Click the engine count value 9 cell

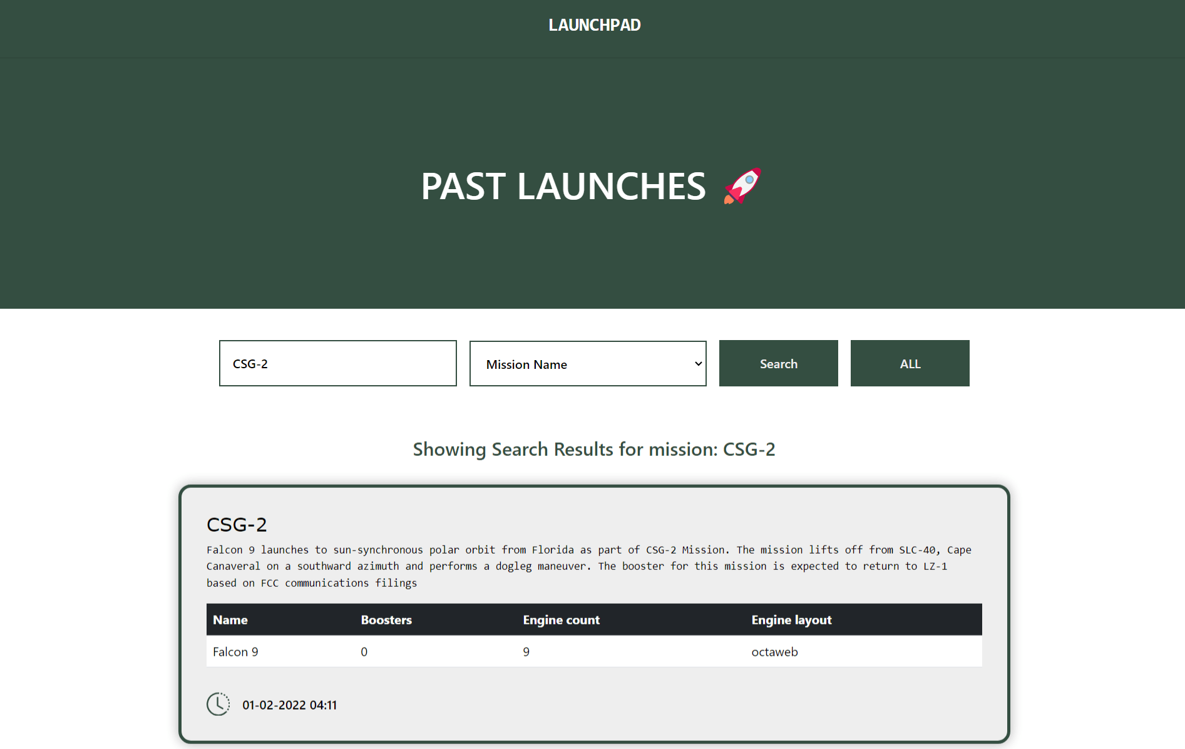tap(526, 651)
